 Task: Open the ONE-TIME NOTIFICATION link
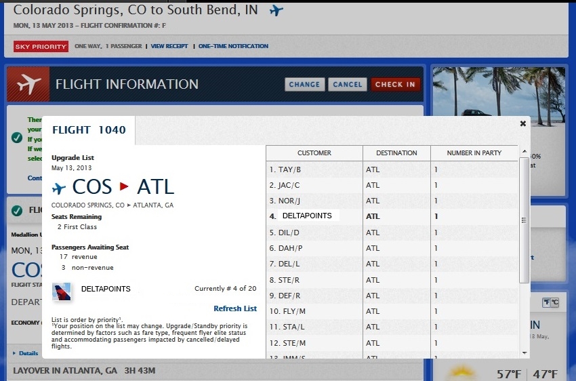(233, 46)
